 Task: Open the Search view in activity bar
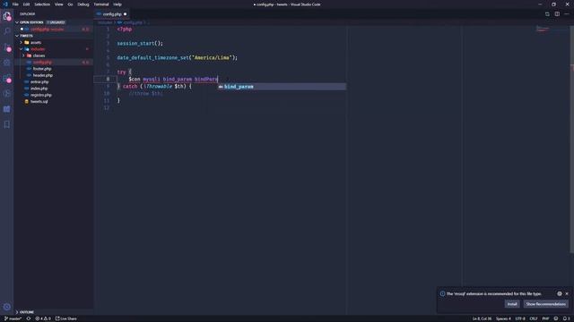6,31
